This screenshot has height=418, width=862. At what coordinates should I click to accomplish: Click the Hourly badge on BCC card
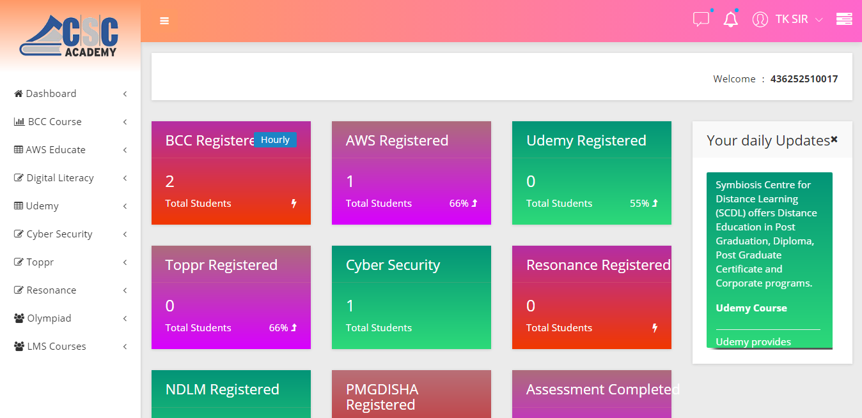[x=276, y=140]
